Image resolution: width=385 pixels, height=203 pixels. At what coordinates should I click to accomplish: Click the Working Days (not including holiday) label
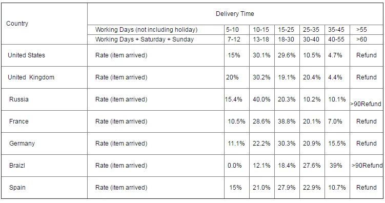[x=146, y=30]
